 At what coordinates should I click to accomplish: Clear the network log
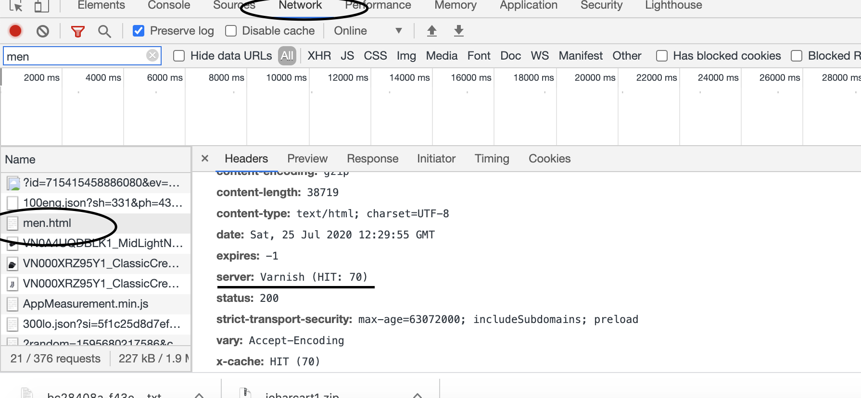(x=43, y=31)
